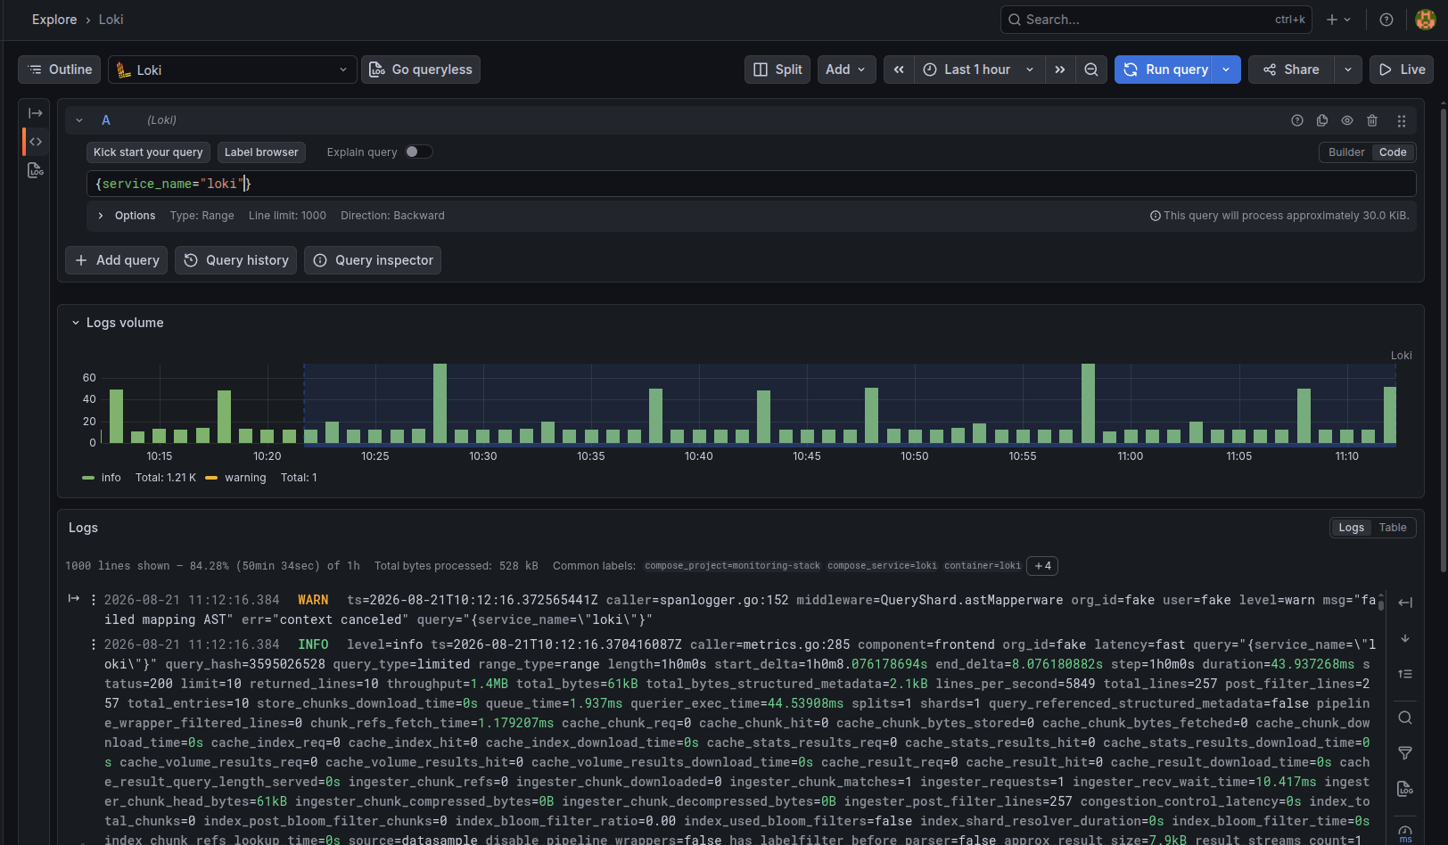1448x845 pixels.
Task: Toggle query A visibility eye icon
Action: (x=1347, y=120)
